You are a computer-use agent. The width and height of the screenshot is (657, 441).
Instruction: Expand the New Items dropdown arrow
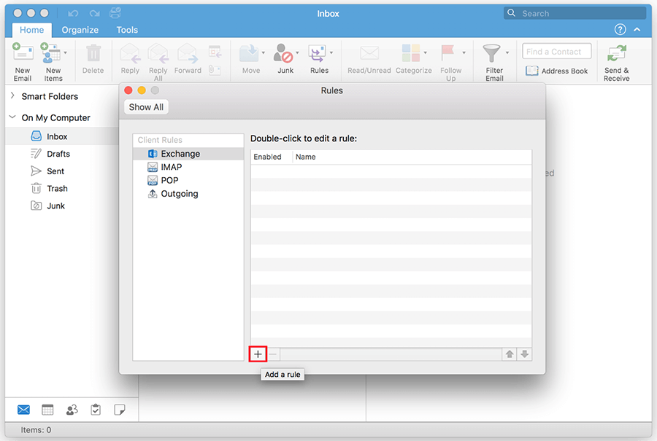click(x=66, y=54)
